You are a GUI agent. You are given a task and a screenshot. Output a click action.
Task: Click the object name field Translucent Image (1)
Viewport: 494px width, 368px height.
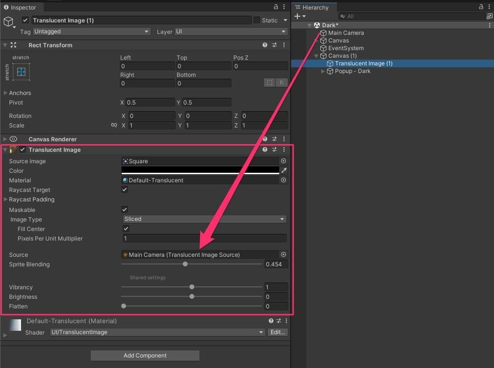pos(141,20)
